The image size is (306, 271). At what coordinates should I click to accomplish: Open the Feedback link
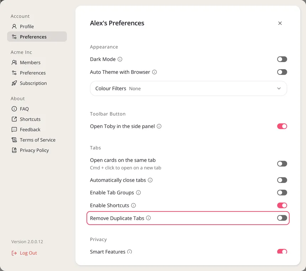37,129
